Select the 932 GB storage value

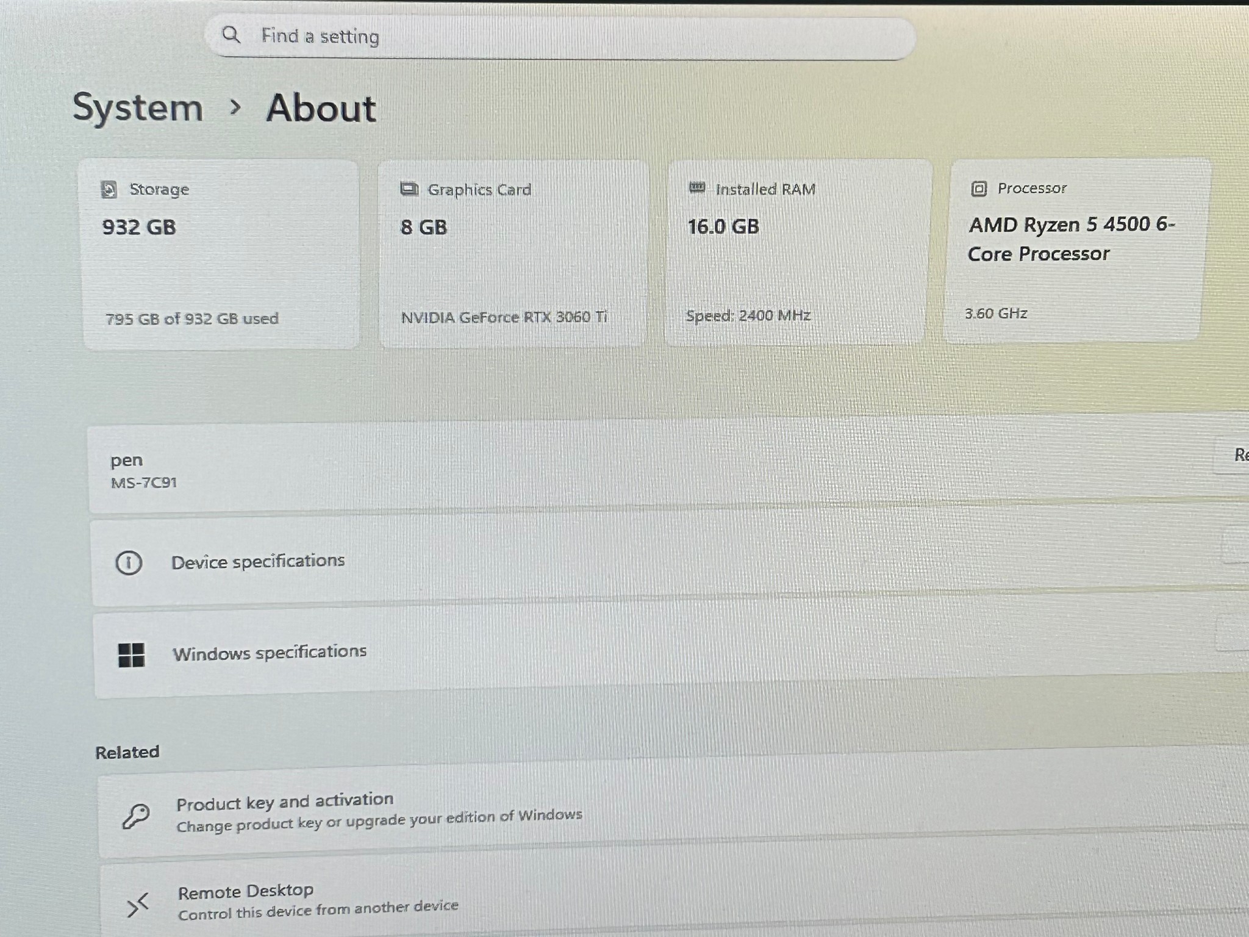click(139, 227)
